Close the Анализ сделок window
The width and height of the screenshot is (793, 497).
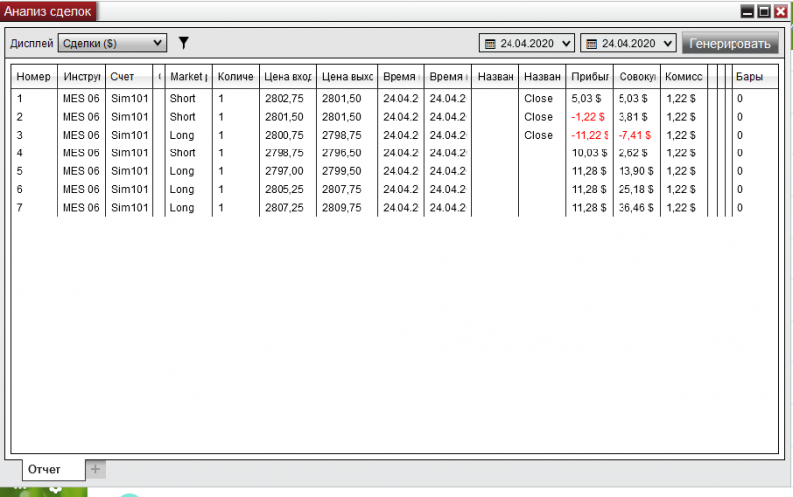click(781, 11)
